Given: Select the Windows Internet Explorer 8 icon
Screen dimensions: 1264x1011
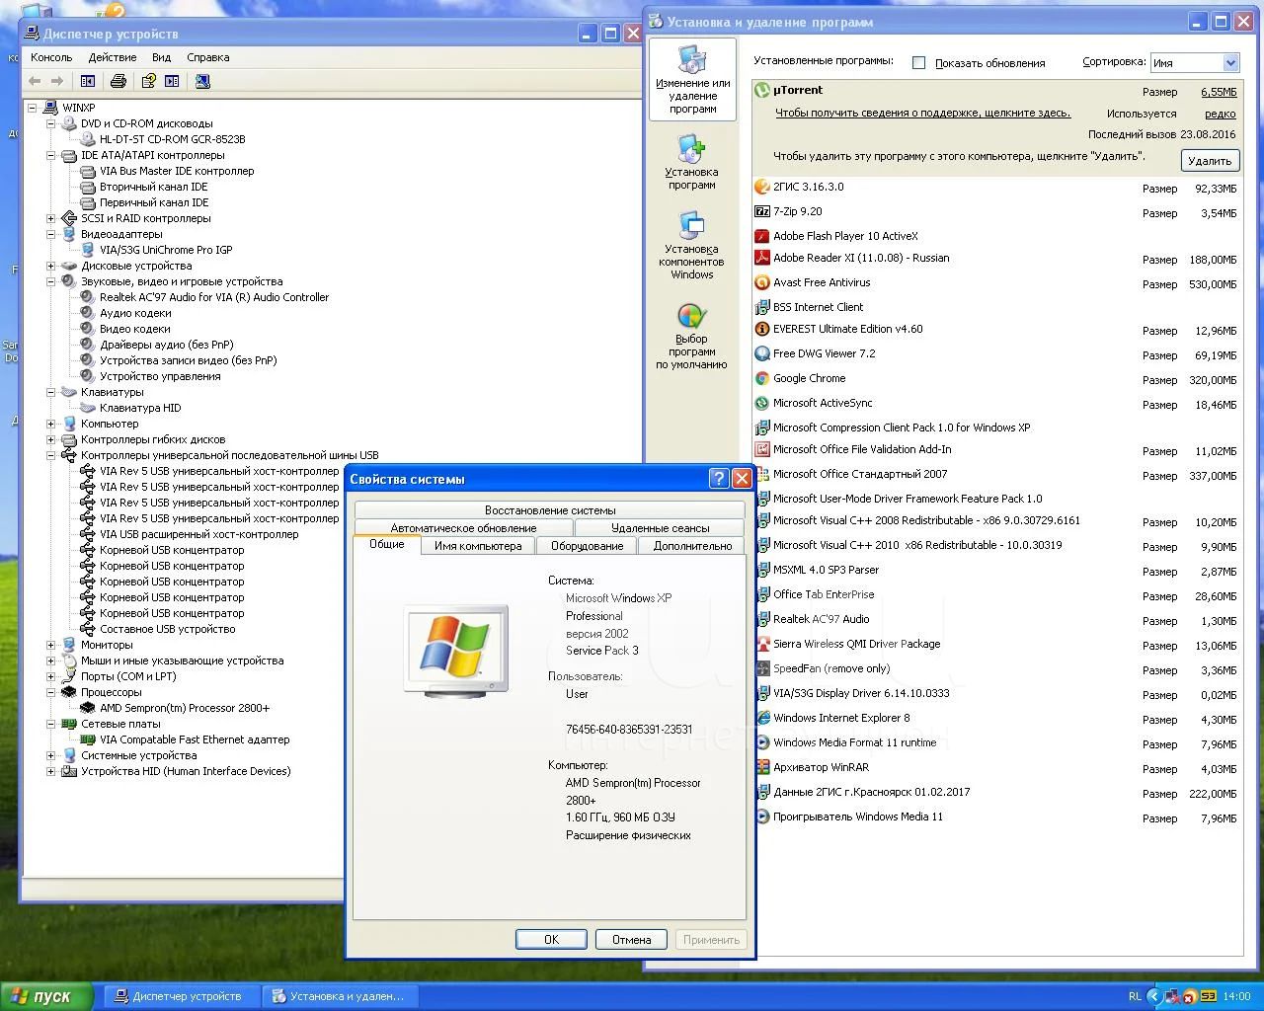Looking at the screenshot, I should coord(762,718).
